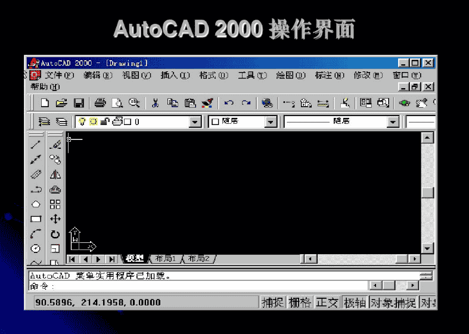Open a file with the Open folder icon
469x334 pixels.
[61, 103]
